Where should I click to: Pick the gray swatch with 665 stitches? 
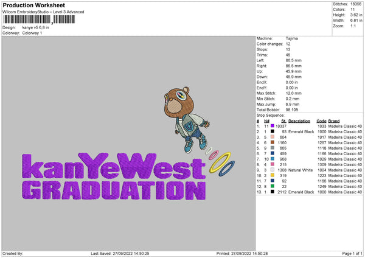pyautogui.click(x=273, y=148)
